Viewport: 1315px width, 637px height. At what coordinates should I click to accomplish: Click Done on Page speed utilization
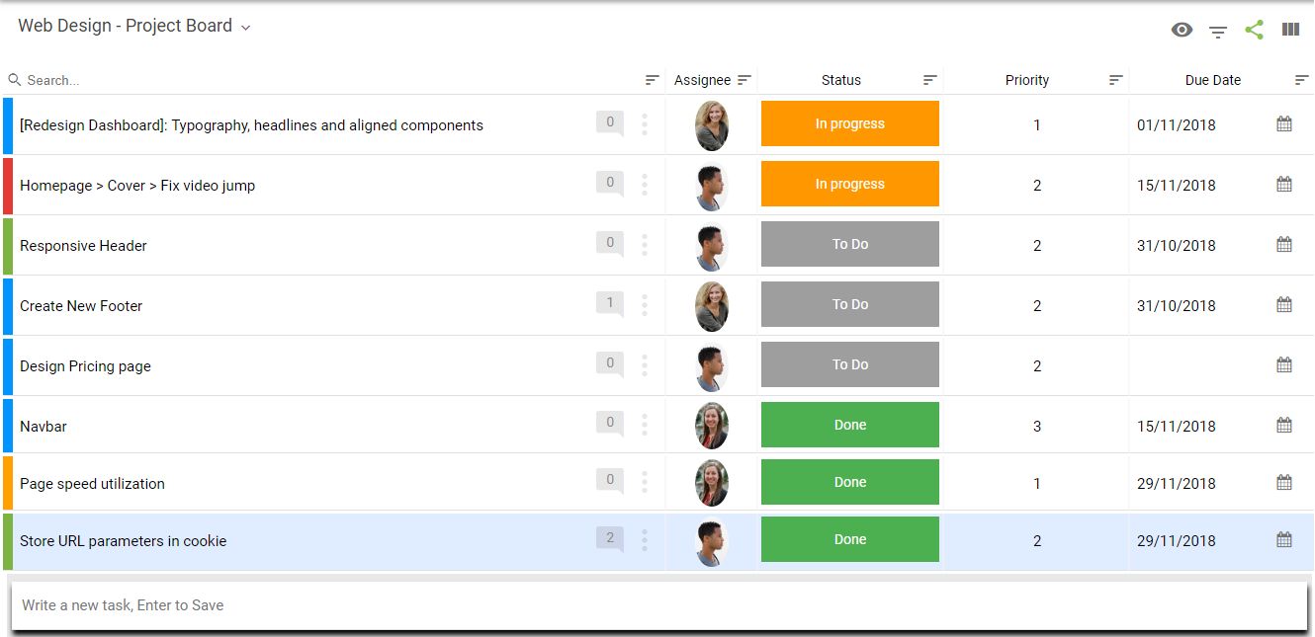(x=849, y=481)
